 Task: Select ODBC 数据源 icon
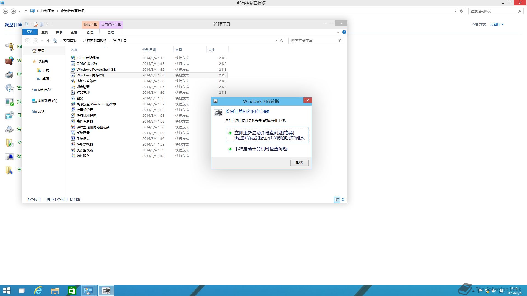(x=73, y=64)
